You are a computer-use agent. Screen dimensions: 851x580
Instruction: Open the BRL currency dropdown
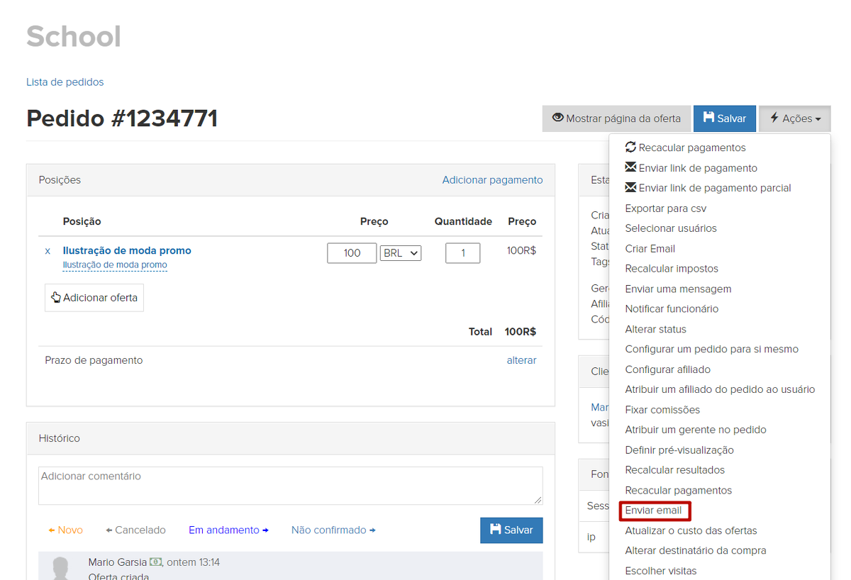[401, 253]
